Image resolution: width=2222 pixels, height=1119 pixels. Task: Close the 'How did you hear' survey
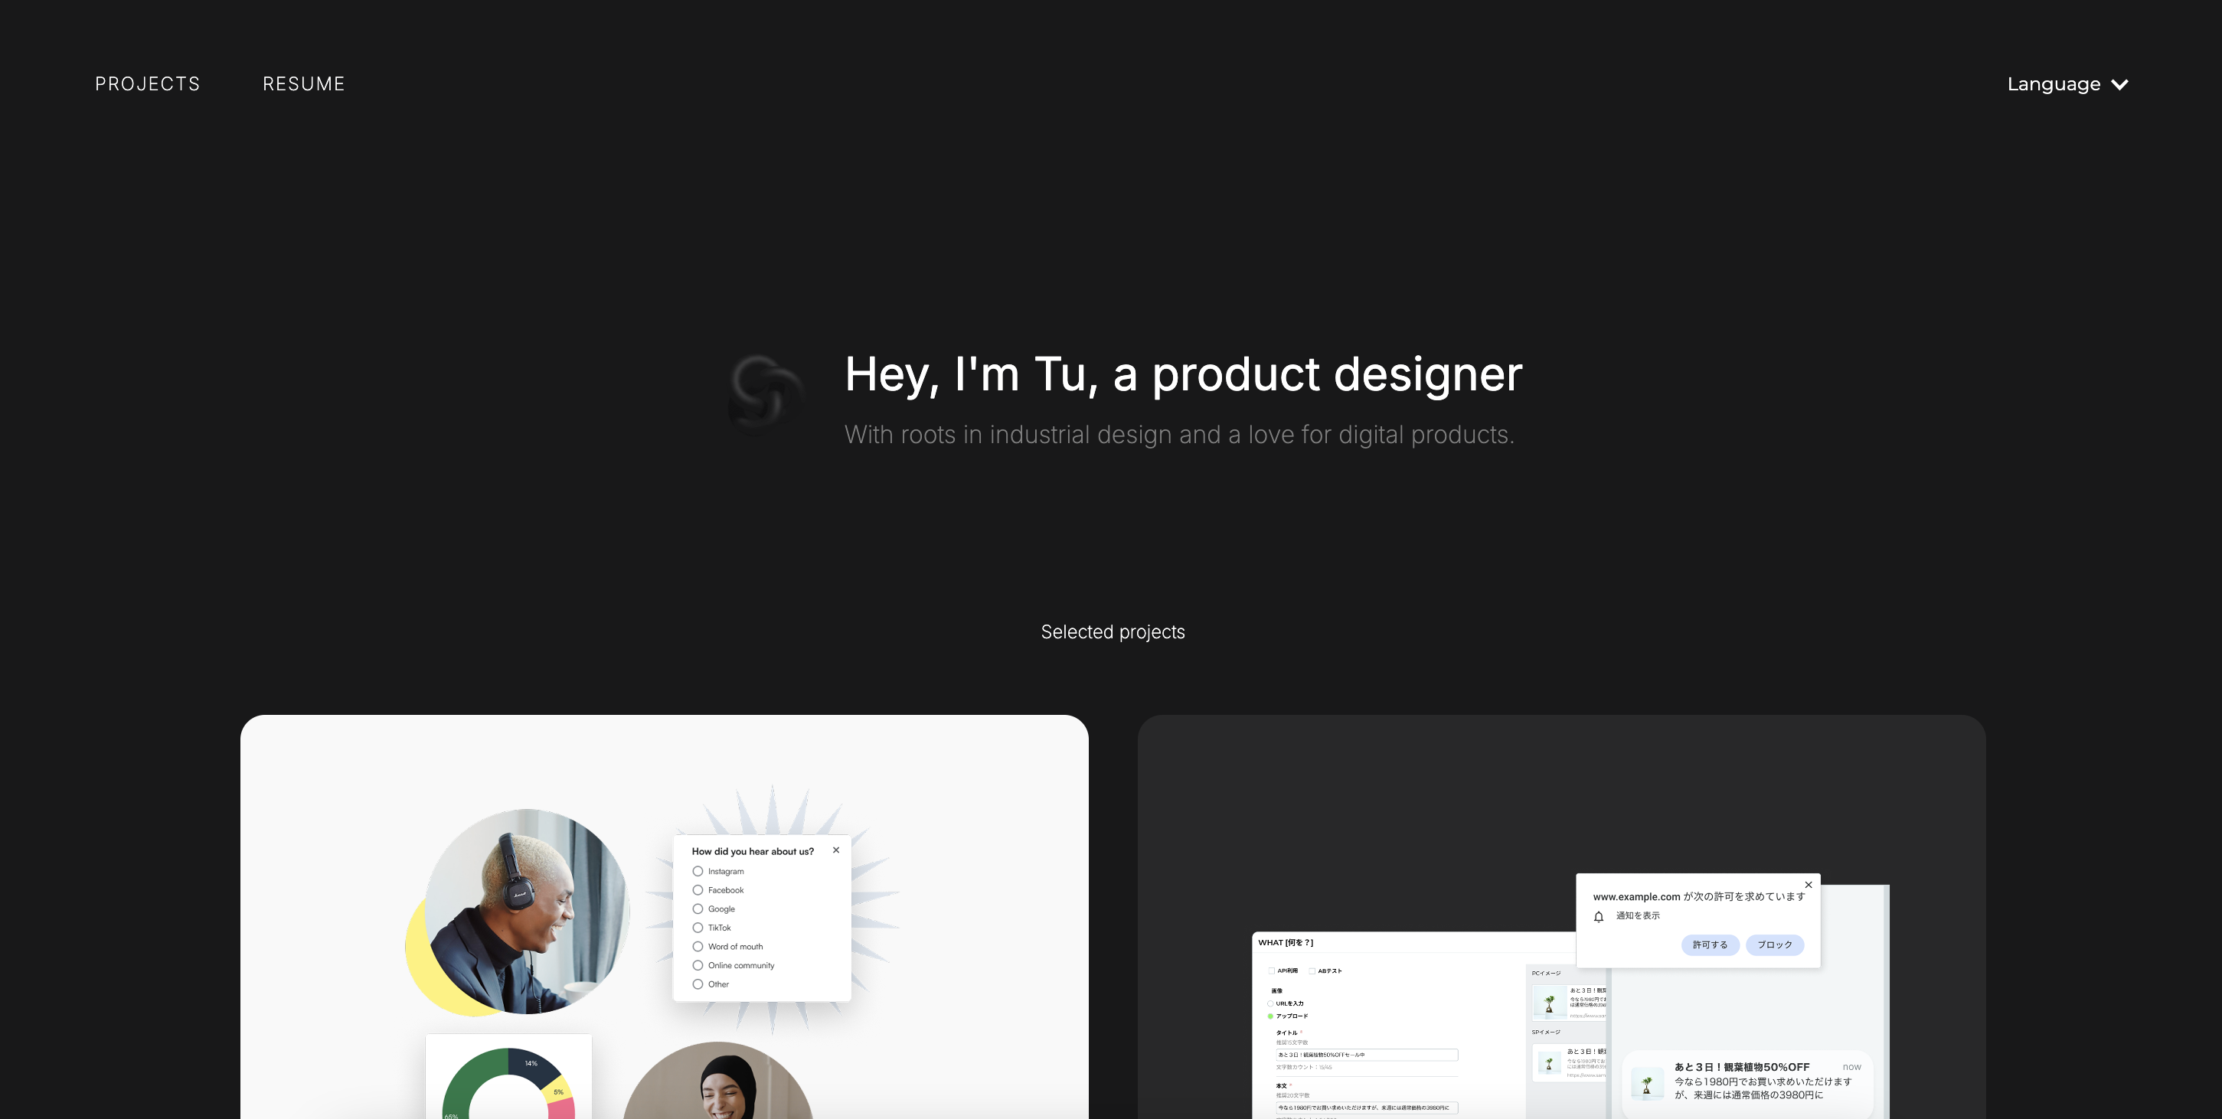[836, 850]
